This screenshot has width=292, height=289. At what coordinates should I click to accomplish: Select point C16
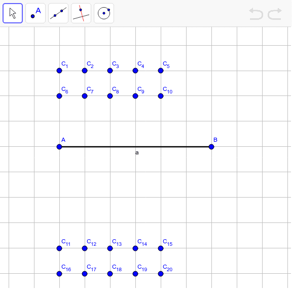[59, 274]
